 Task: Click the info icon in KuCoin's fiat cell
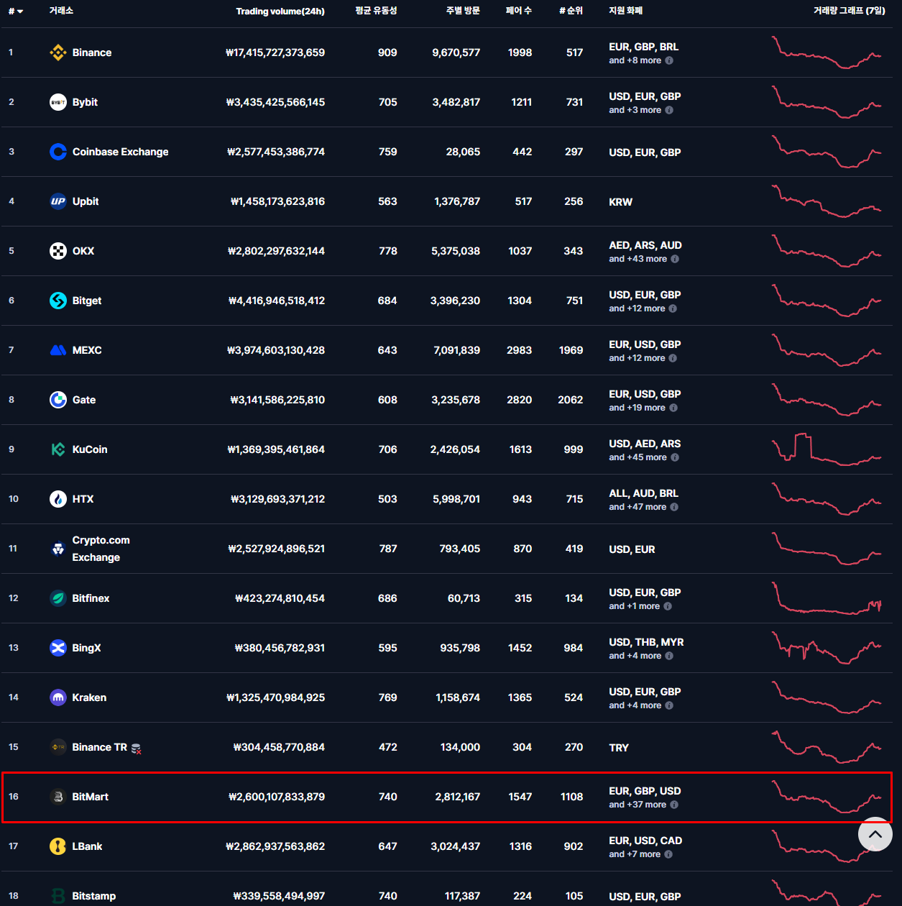pos(675,457)
